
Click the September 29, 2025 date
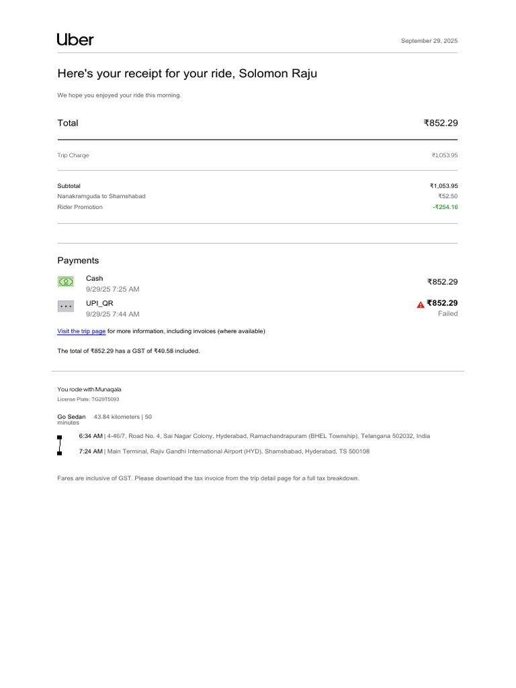(429, 41)
